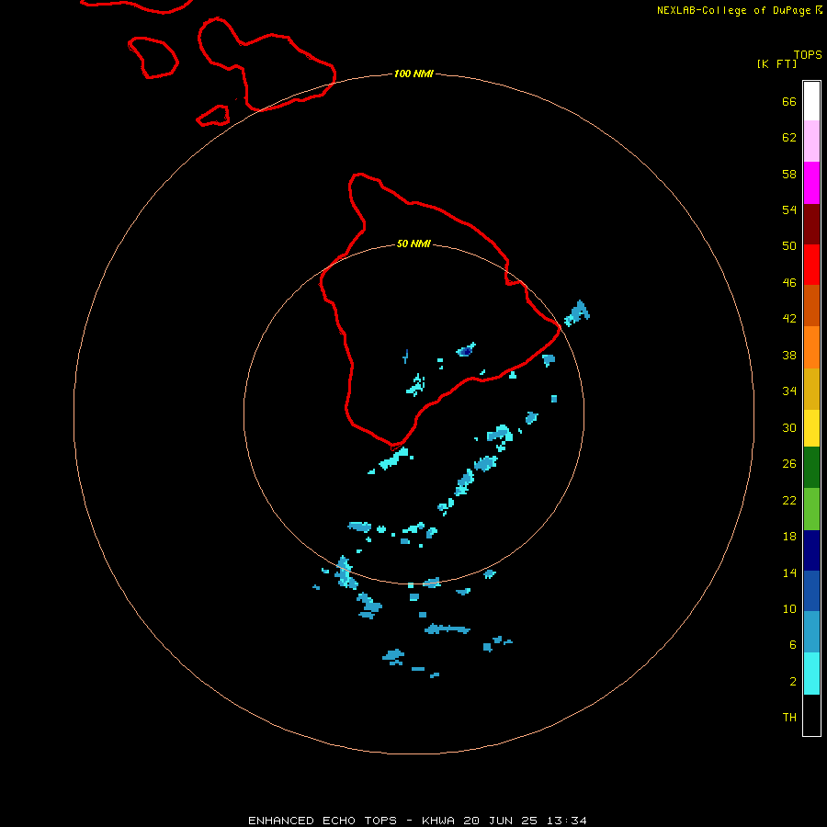This screenshot has height=827, width=827.
Task: Click the legend value '18'
Action: click(x=789, y=537)
